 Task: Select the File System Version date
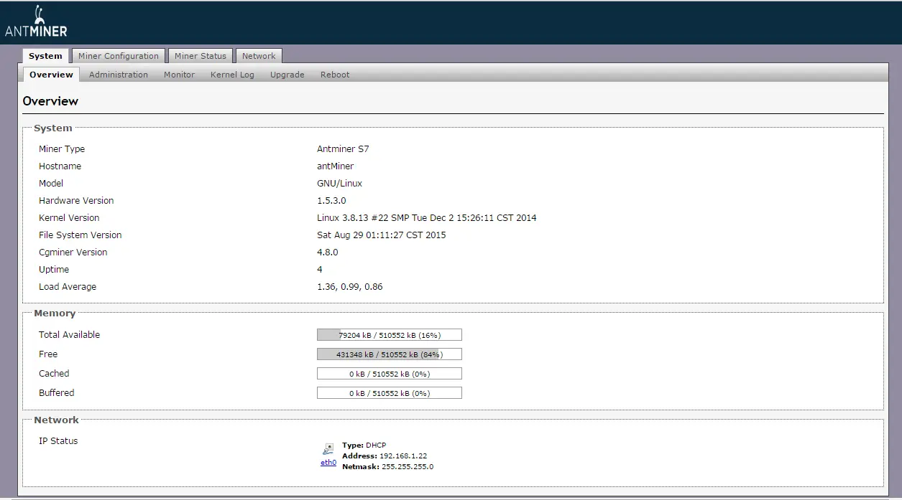pyautogui.click(x=382, y=235)
